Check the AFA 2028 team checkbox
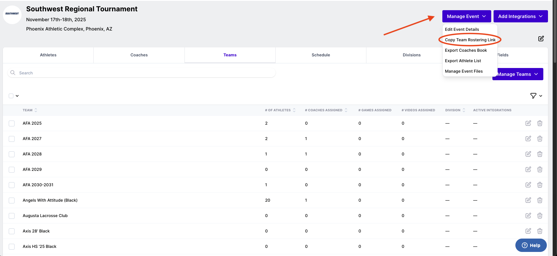The height and width of the screenshot is (256, 557). point(12,154)
